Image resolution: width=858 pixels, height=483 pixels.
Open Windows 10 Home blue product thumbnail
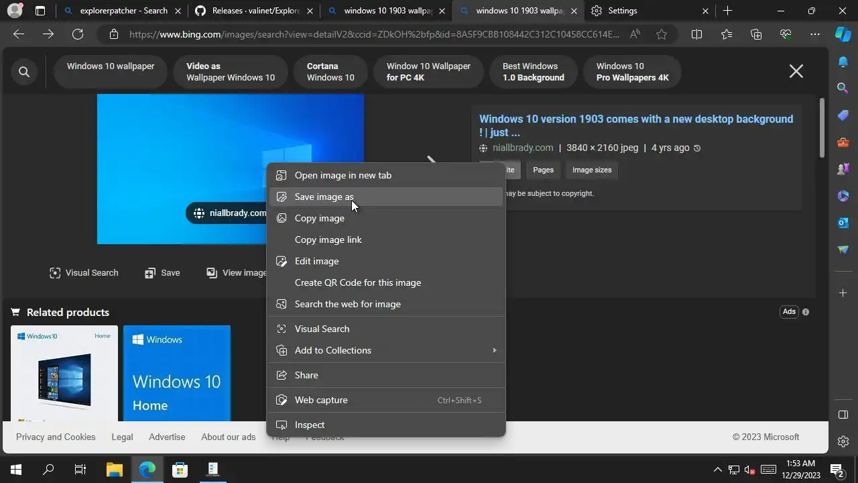pyautogui.click(x=177, y=373)
